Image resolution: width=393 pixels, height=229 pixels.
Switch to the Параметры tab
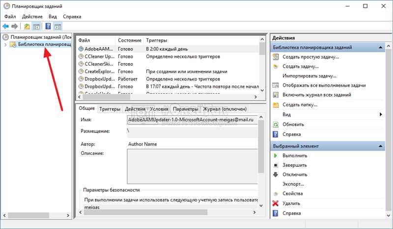point(186,109)
